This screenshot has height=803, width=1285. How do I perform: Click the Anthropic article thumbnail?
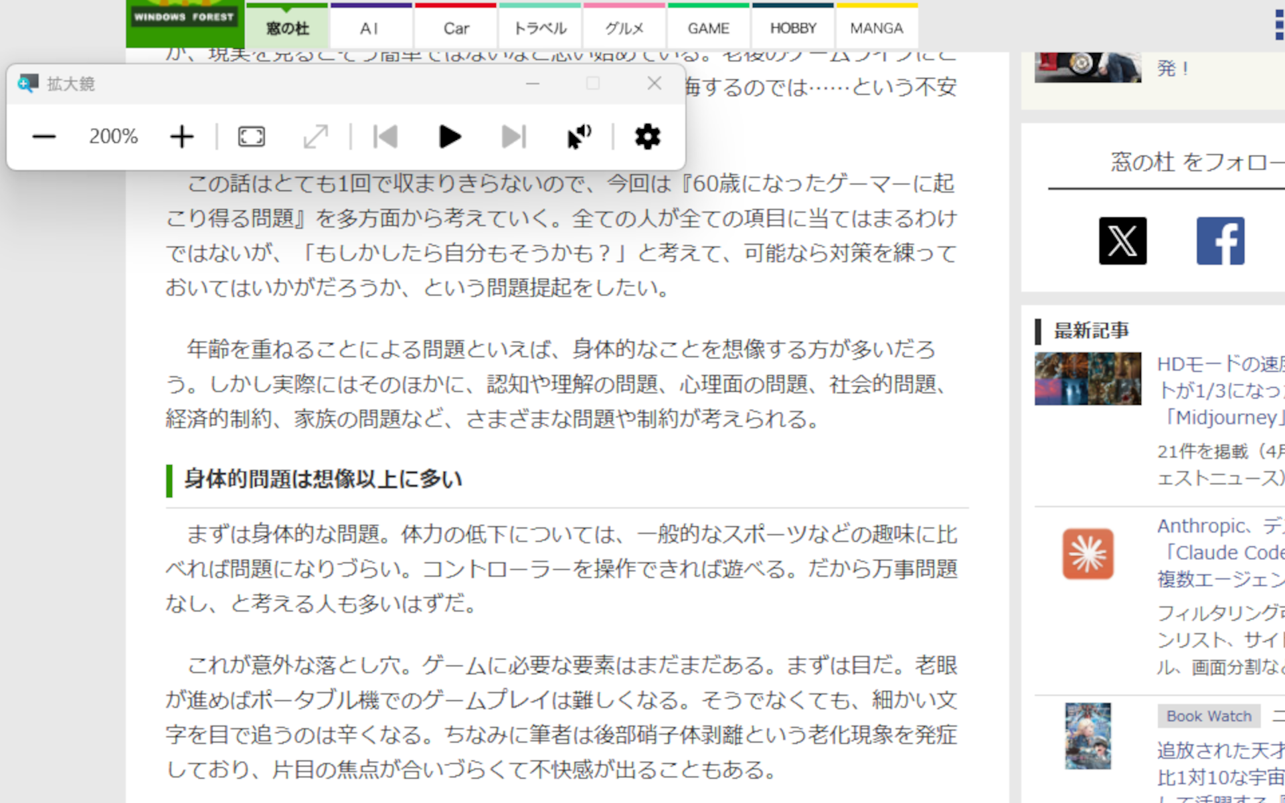point(1087,553)
